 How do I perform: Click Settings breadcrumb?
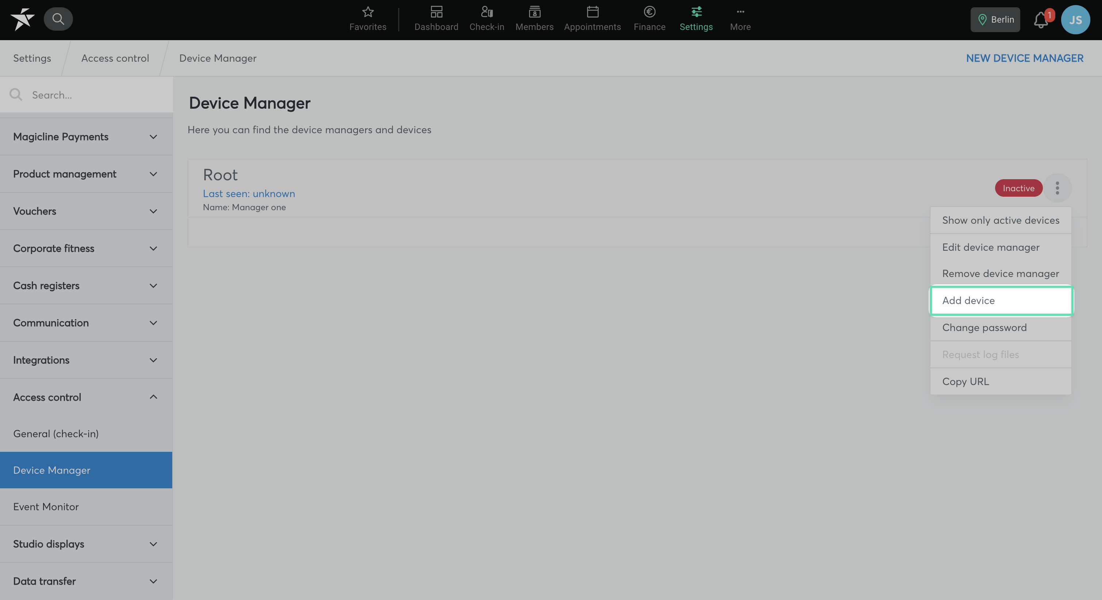(x=32, y=58)
